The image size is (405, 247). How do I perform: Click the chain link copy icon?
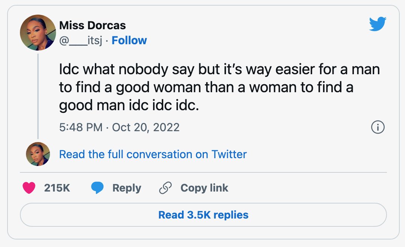(165, 188)
